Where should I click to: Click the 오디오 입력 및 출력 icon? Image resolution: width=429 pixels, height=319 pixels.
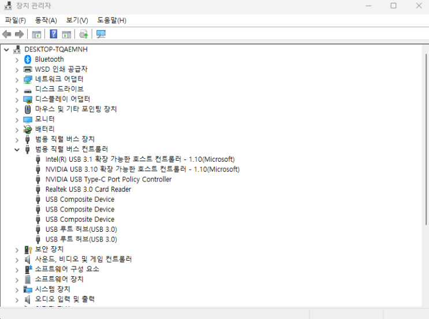pos(27,299)
